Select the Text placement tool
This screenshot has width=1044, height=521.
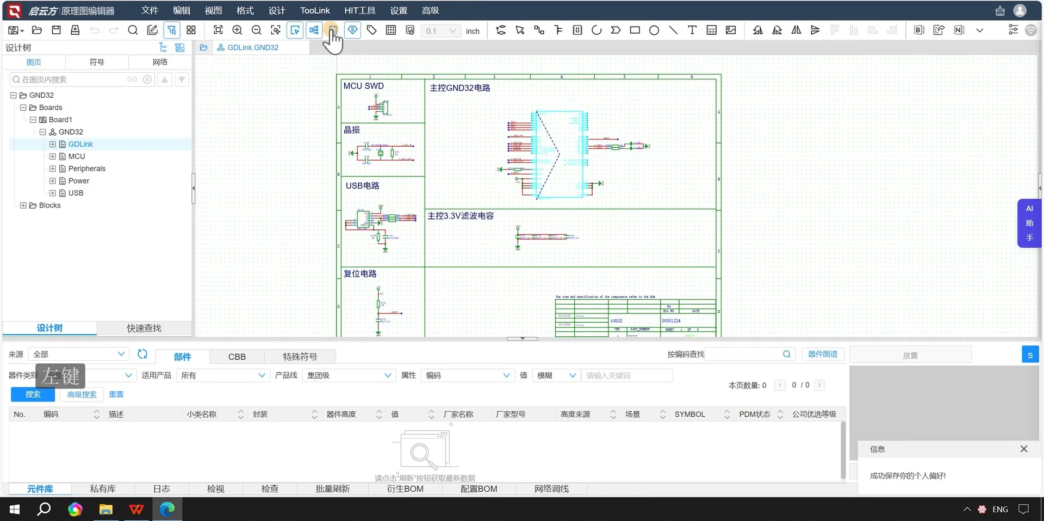tap(692, 30)
